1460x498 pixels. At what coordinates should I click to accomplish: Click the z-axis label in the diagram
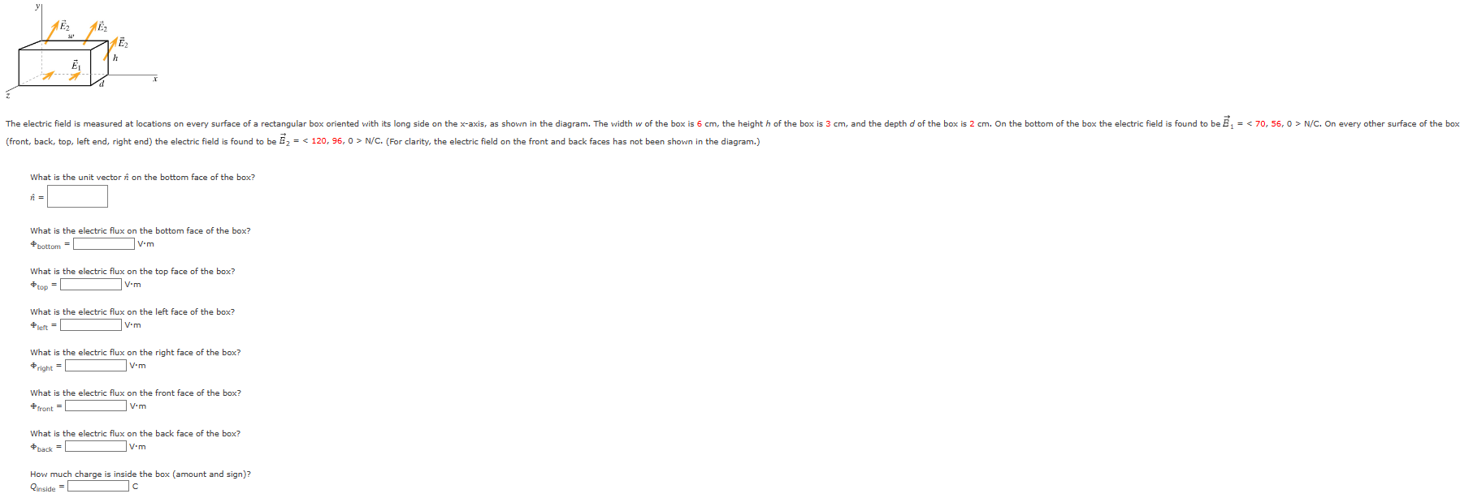tap(8, 95)
